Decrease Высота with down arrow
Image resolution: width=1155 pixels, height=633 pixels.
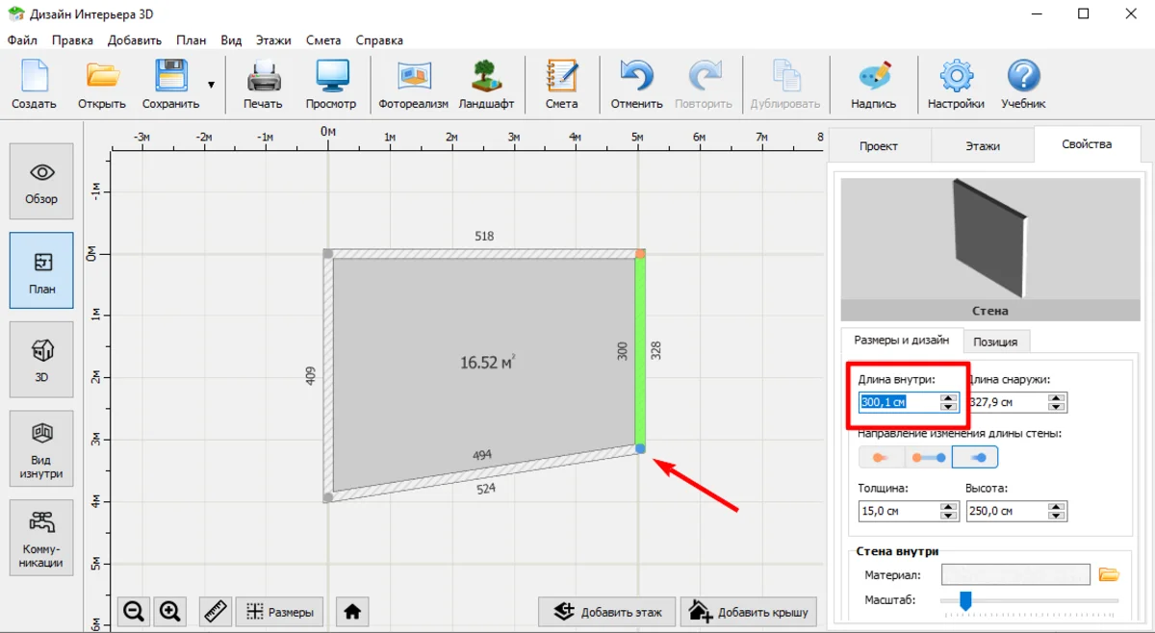[1058, 516]
